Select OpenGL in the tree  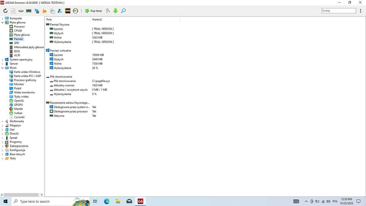pos(19,101)
